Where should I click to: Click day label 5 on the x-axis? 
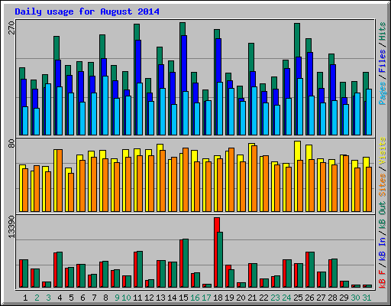coord(71,298)
